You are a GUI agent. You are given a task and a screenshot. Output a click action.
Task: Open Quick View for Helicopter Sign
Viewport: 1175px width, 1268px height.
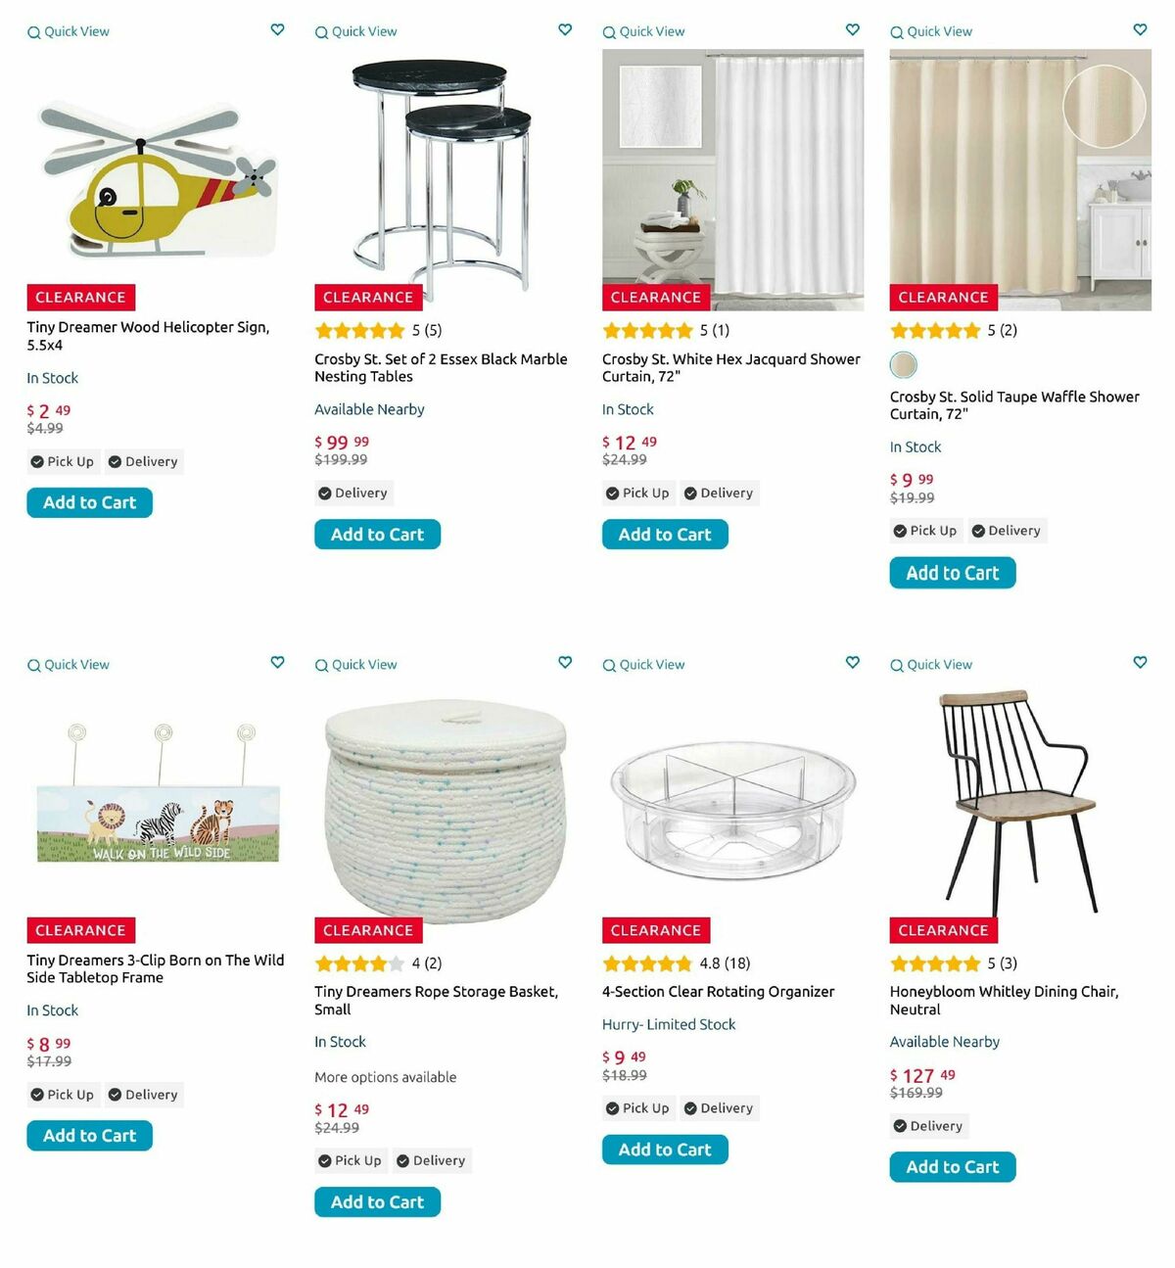pyautogui.click(x=69, y=32)
